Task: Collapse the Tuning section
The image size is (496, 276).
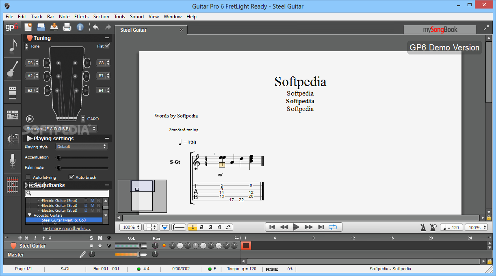Action: pos(107,38)
